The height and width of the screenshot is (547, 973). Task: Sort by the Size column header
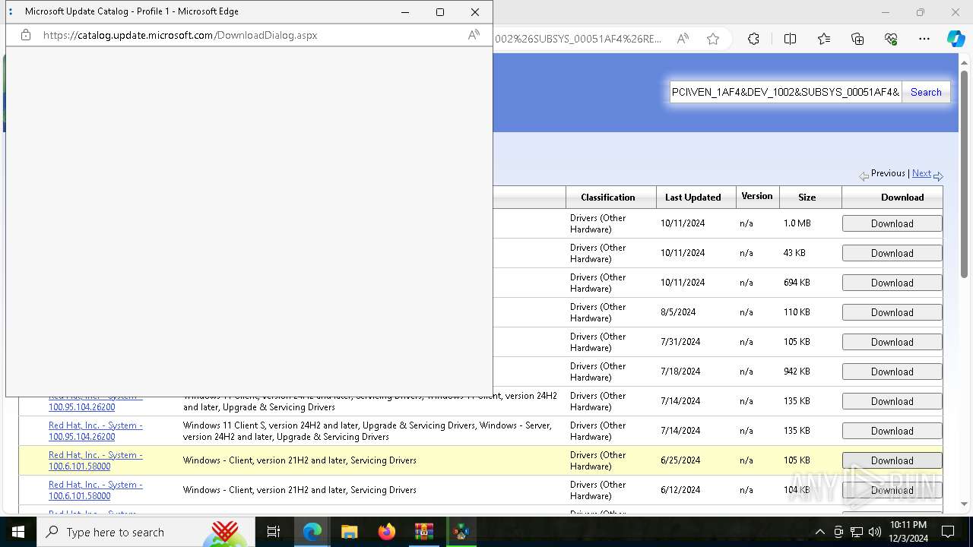tap(807, 197)
